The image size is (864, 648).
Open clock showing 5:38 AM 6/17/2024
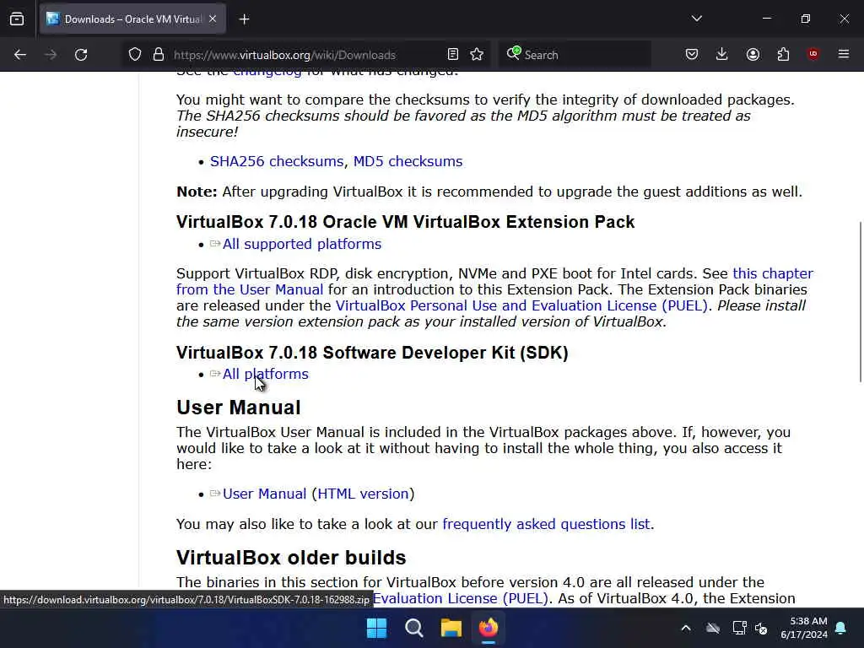coord(804,628)
